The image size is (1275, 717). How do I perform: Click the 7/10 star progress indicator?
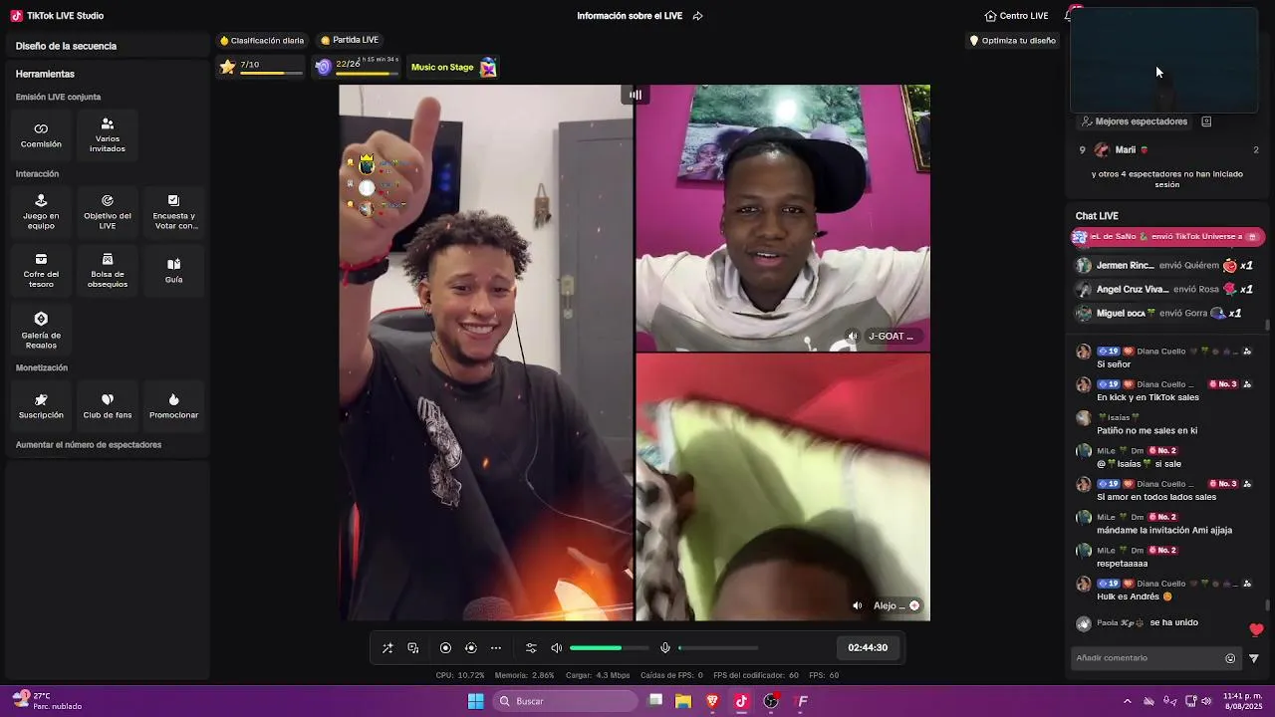[263, 67]
